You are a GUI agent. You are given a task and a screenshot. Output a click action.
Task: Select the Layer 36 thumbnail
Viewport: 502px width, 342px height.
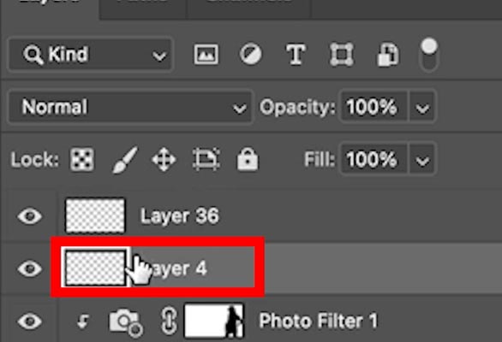(x=95, y=215)
